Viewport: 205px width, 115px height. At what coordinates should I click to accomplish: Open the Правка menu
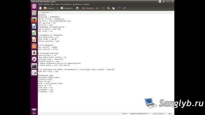click(x=47, y=4)
